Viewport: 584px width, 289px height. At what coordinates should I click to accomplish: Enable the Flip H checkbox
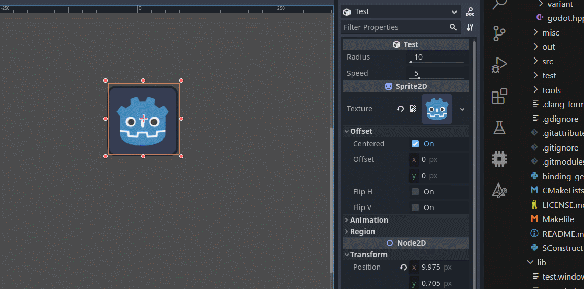(x=415, y=192)
